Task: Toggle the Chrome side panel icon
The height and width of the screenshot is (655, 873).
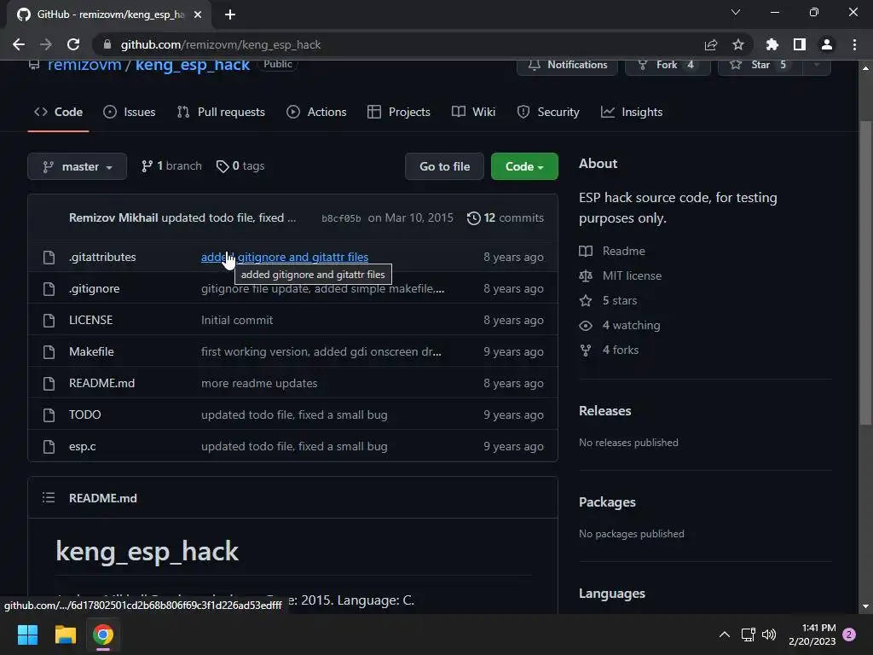Action: click(800, 44)
